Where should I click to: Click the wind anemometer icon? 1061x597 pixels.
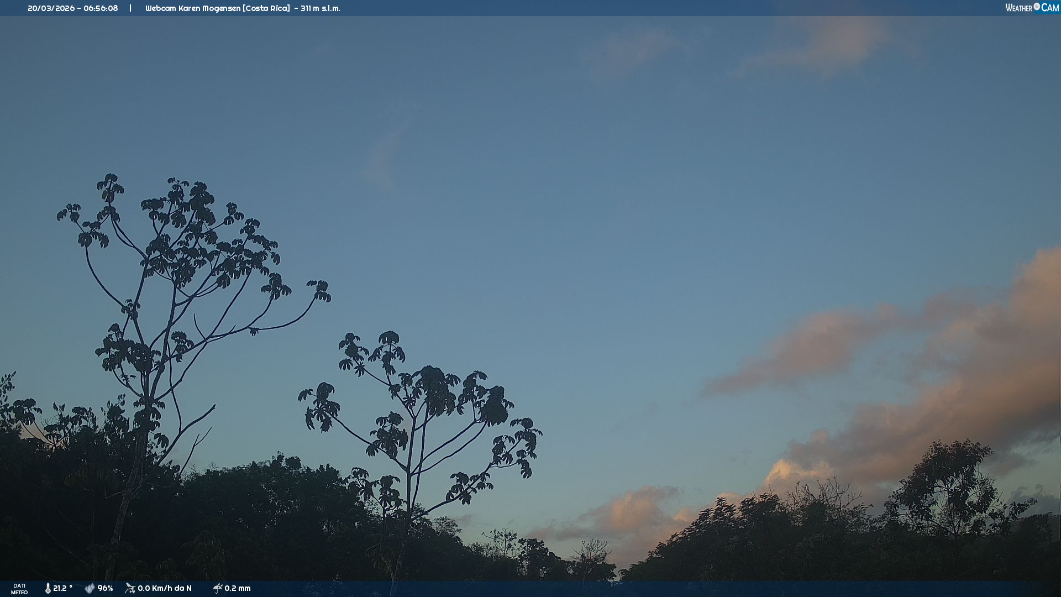point(130,588)
